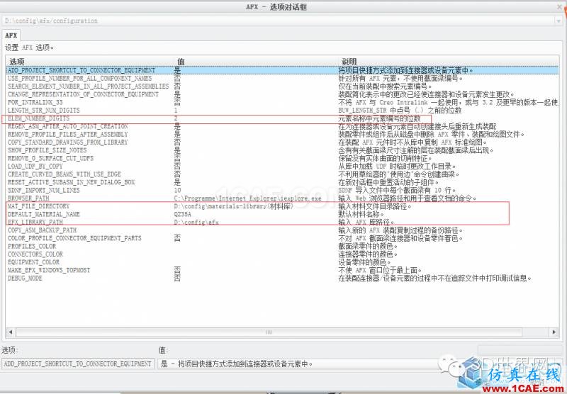Click D:\config\afx value of EFX_LIBRARY_PATH
567x394 pixels.
click(196, 222)
